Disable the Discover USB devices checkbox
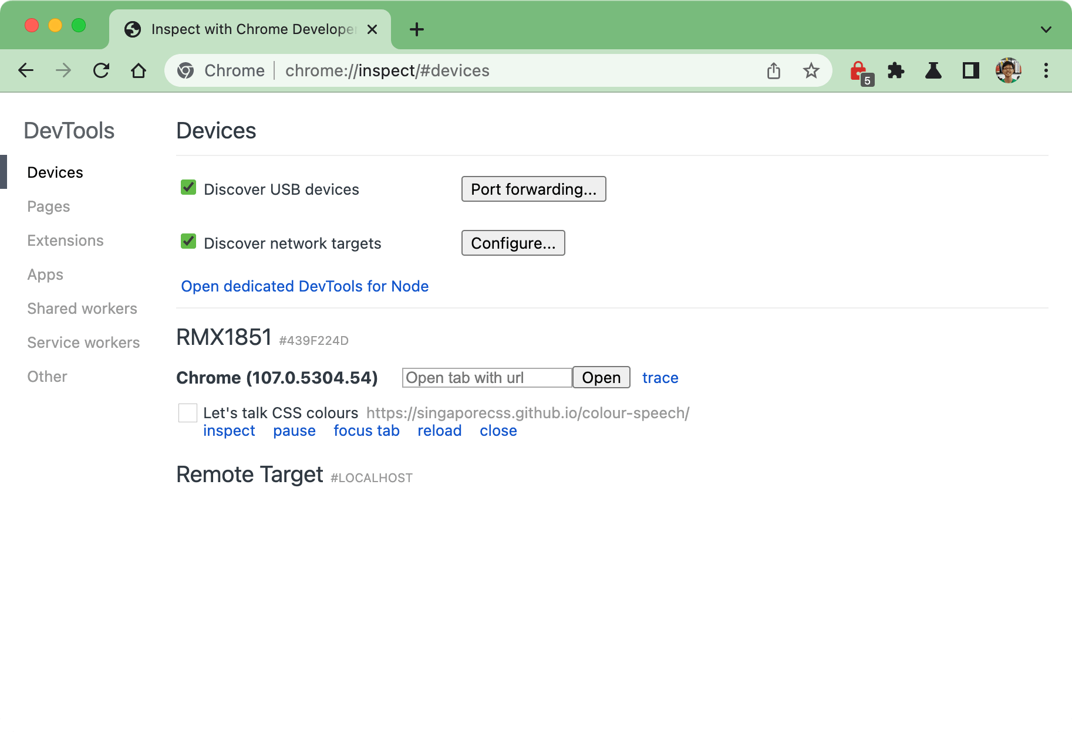This screenshot has height=732, width=1072. pyautogui.click(x=188, y=188)
